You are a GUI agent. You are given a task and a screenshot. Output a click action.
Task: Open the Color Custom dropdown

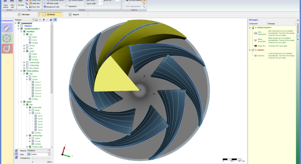click(49, 154)
